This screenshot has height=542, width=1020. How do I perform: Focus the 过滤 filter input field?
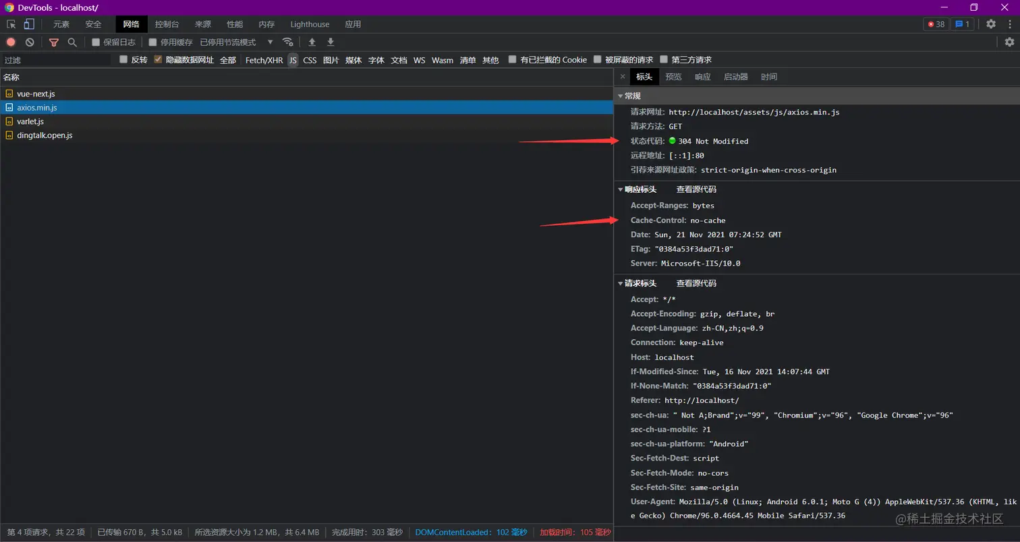[x=57, y=60]
